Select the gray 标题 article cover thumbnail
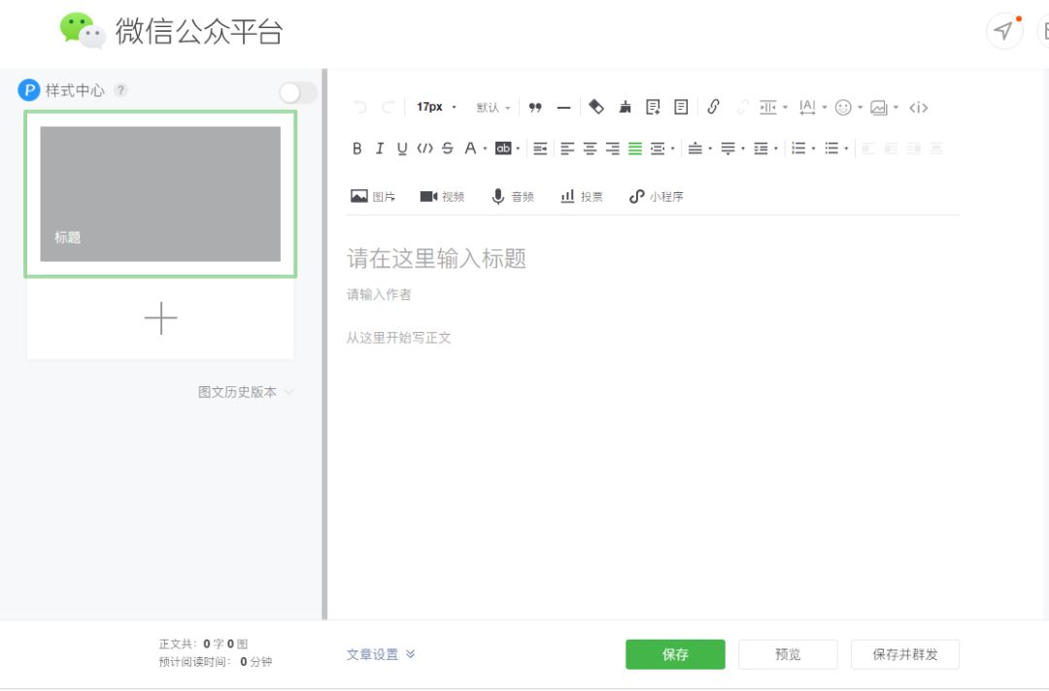1049x691 pixels. [x=160, y=194]
